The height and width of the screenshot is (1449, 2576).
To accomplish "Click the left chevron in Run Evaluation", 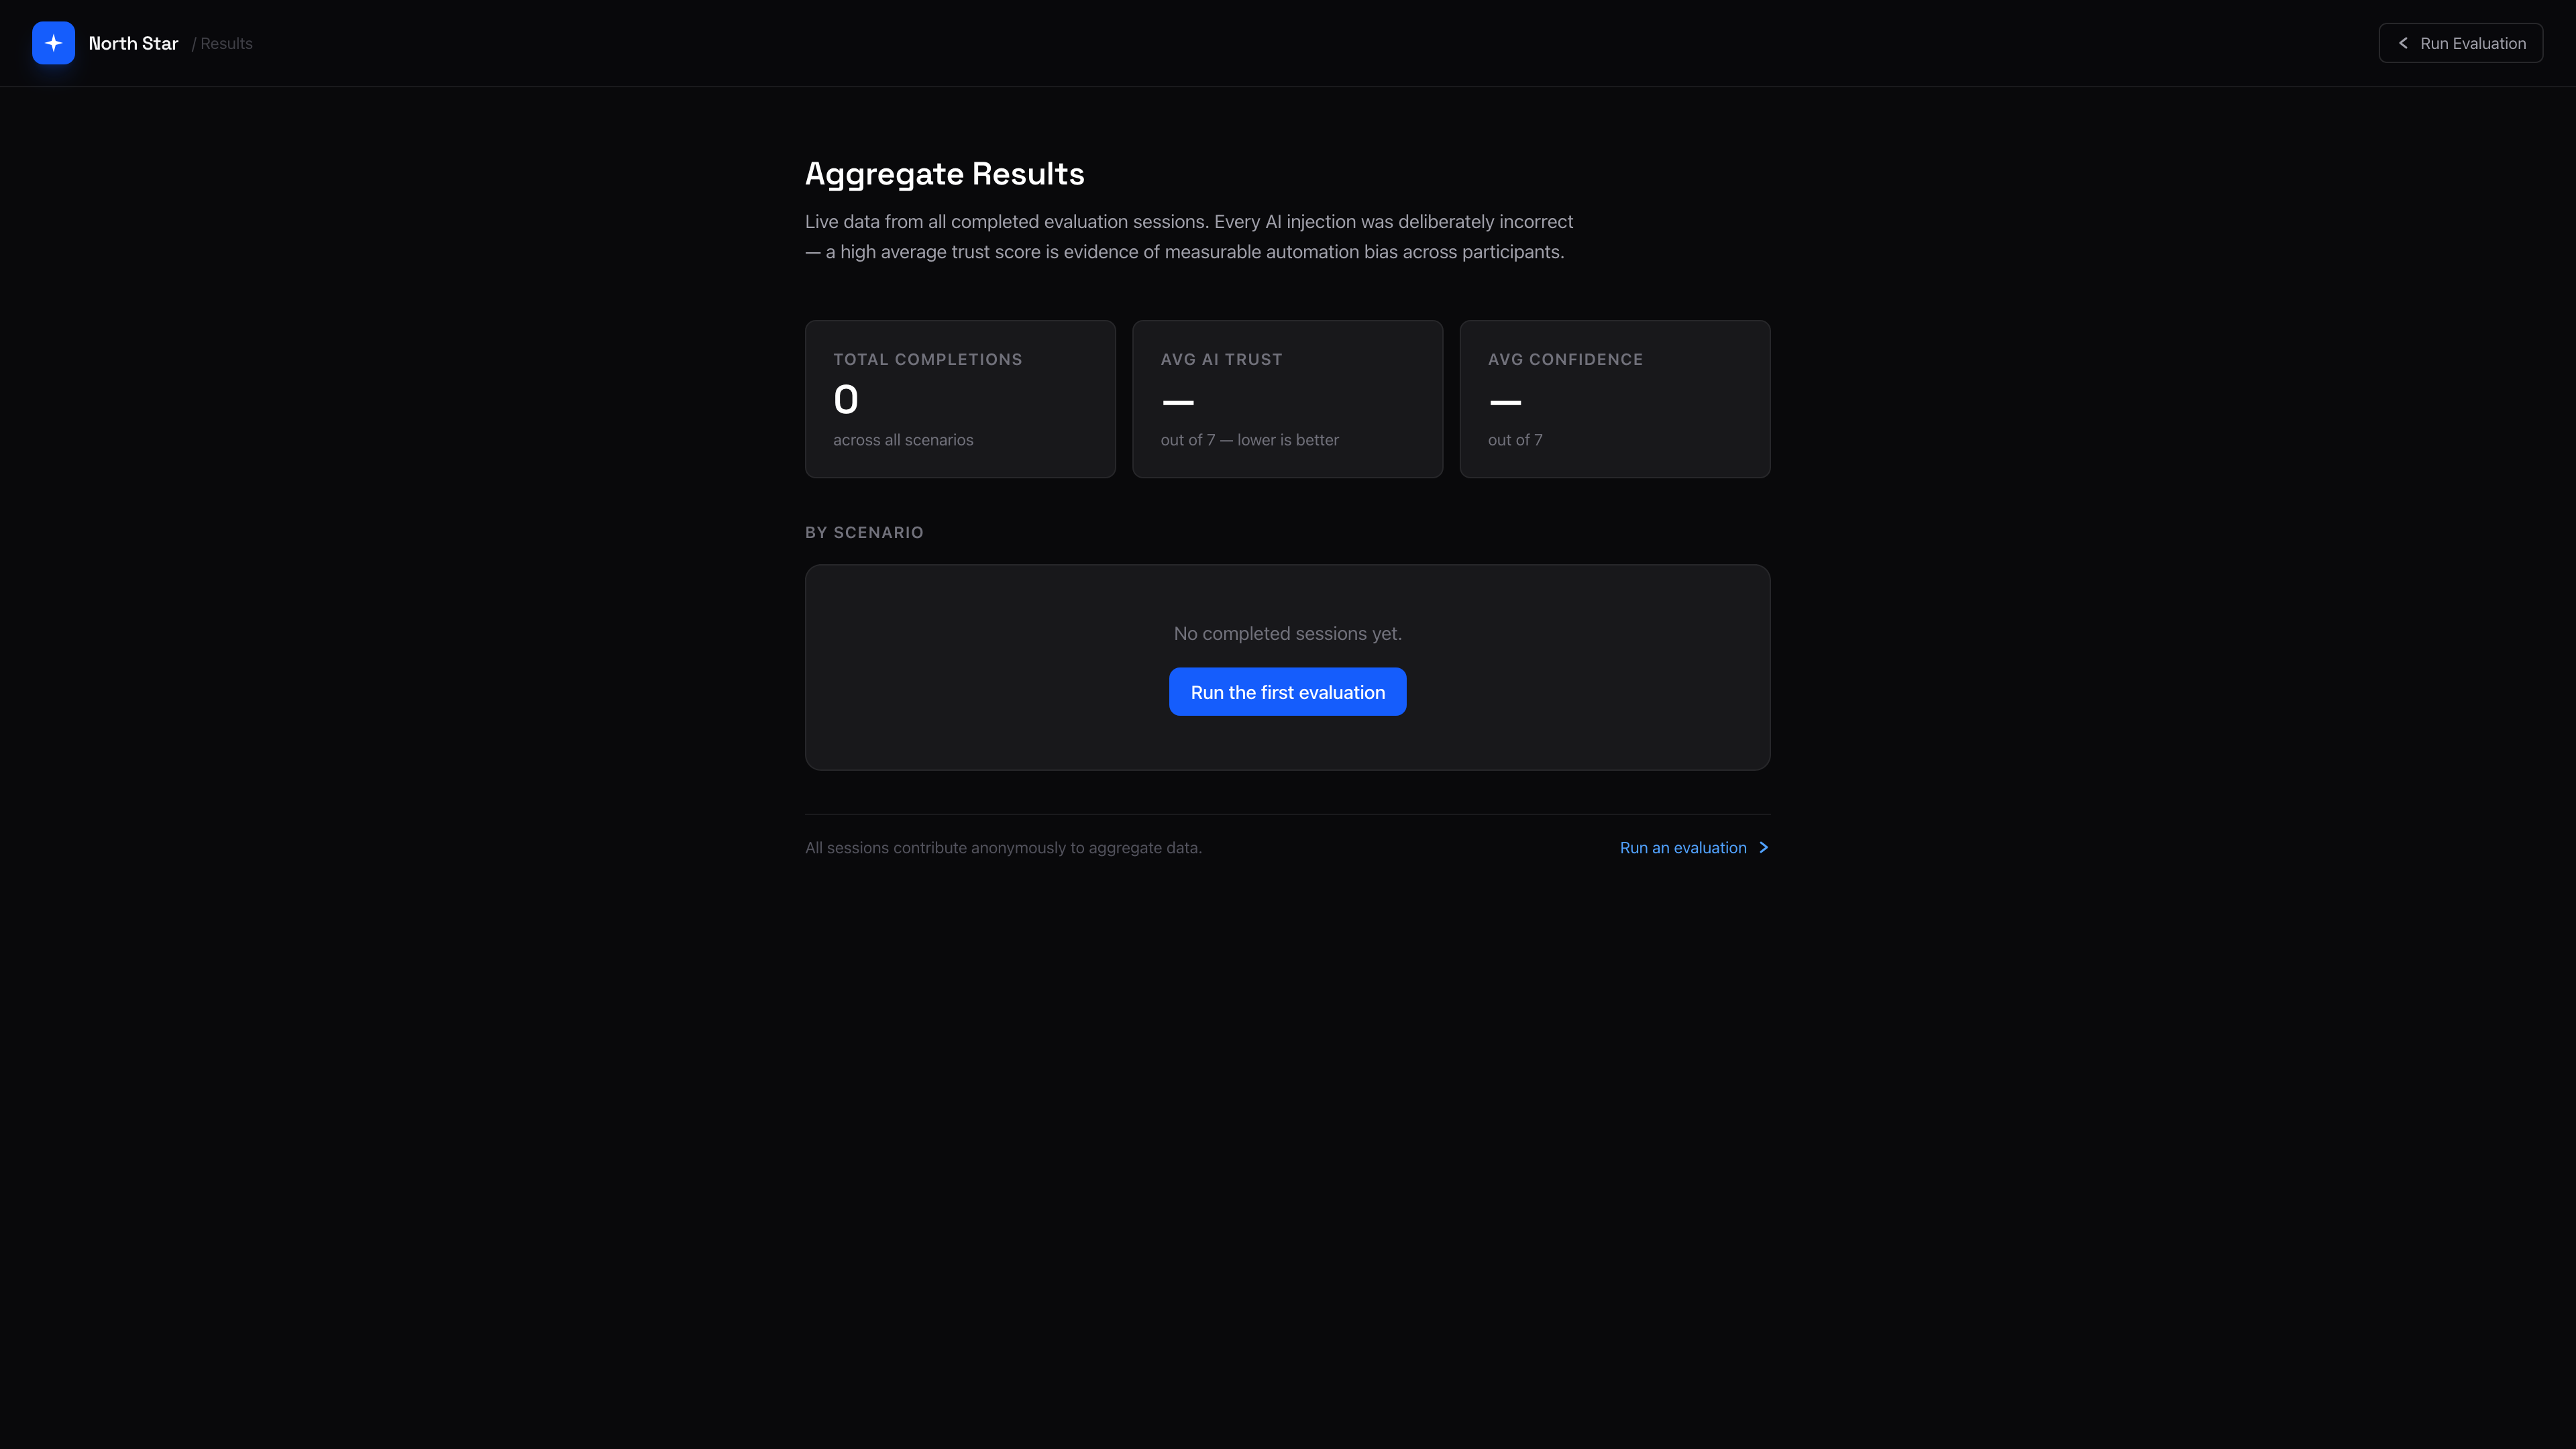I will (2402, 43).
